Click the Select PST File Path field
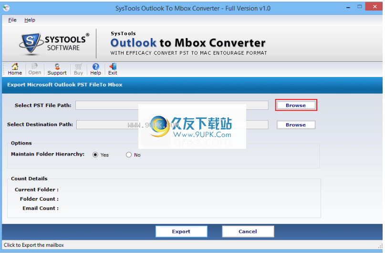 [x=172, y=105]
